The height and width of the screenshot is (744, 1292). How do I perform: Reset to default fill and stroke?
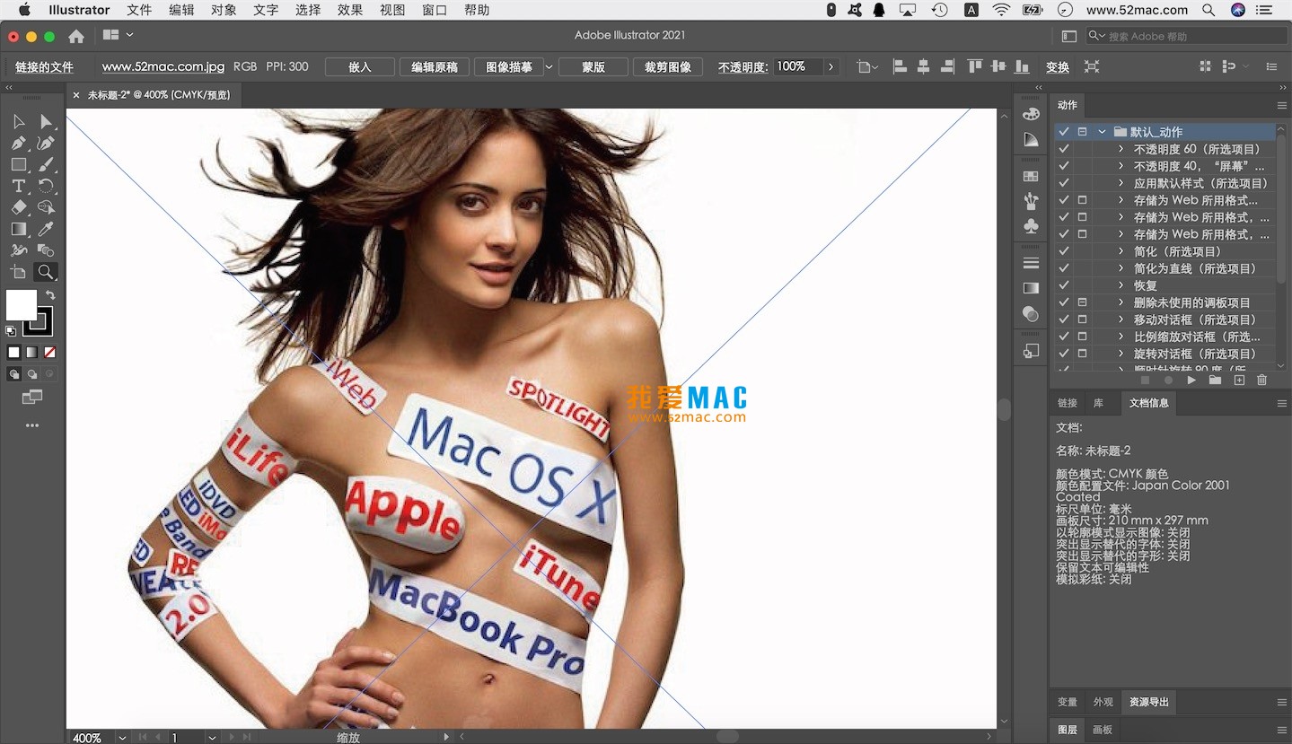tap(11, 331)
